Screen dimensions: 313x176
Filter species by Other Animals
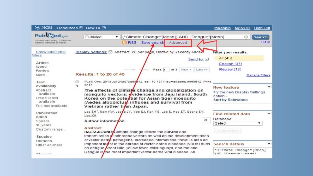[x=49, y=145]
